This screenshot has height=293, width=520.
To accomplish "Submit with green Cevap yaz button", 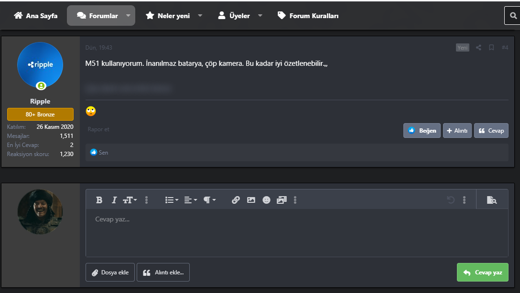I will point(483,272).
